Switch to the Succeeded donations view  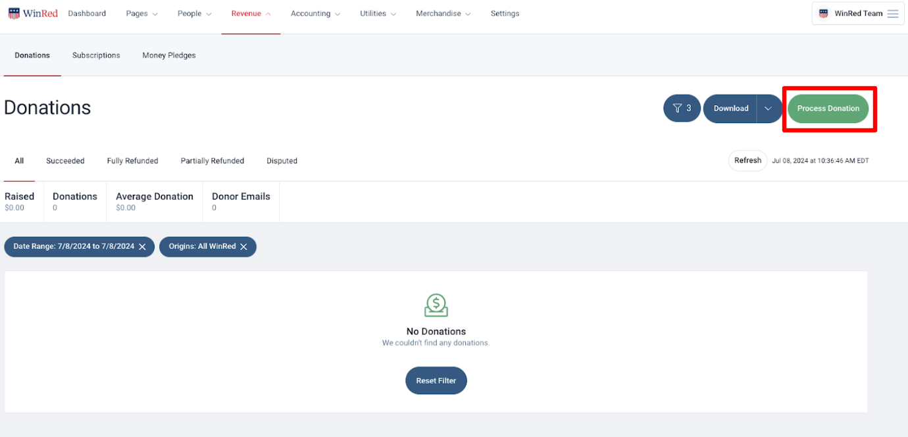[65, 161]
